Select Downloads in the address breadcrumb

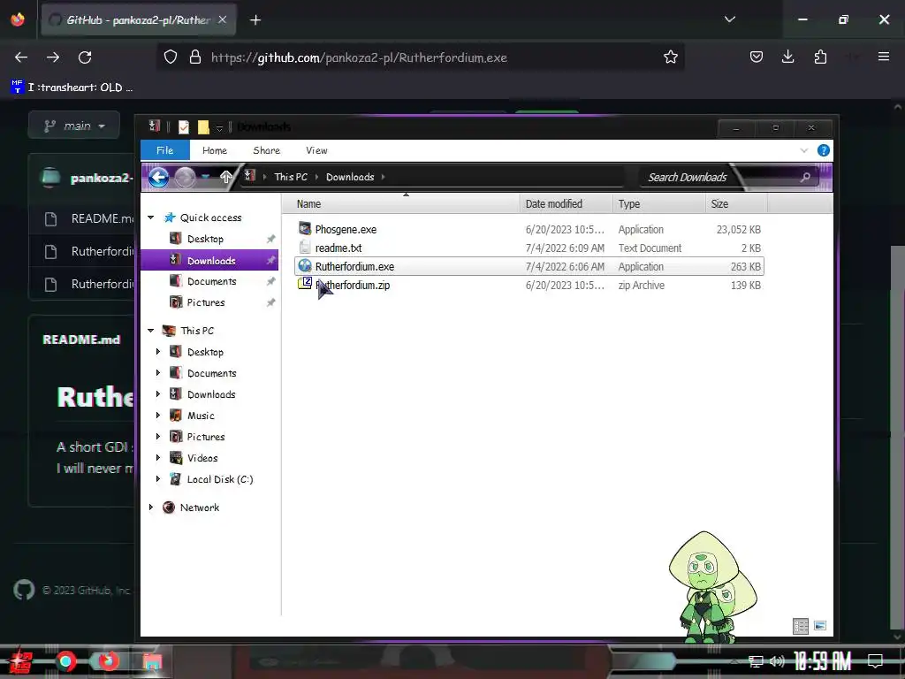point(350,177)
